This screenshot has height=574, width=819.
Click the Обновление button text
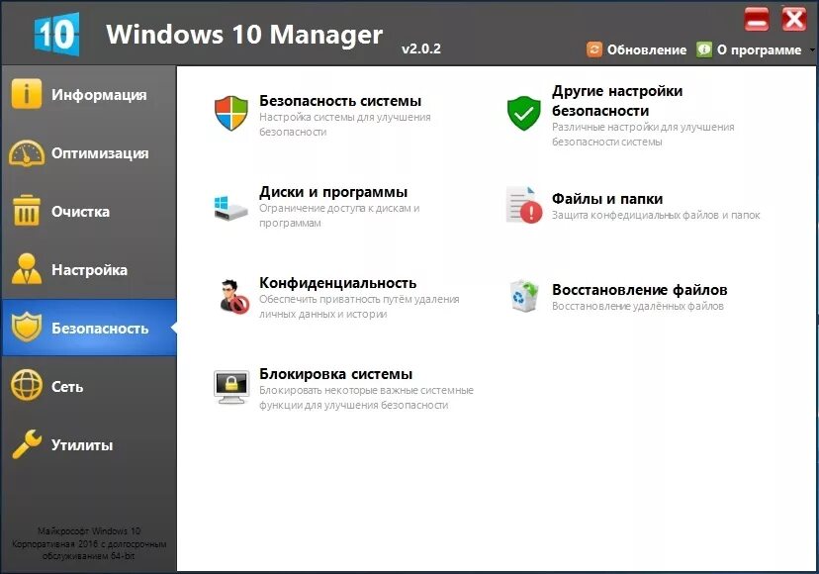[647, 50]
